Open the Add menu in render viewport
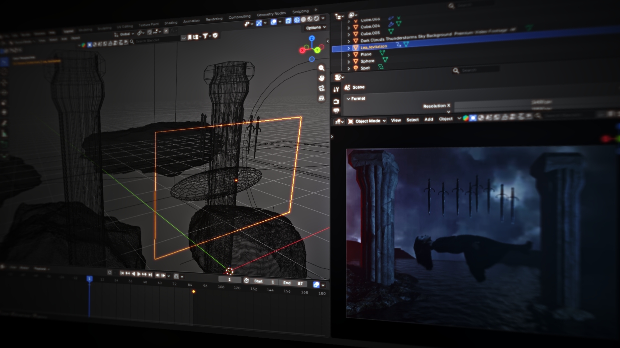The image size is (620, 348). click(x=429, y=119)
